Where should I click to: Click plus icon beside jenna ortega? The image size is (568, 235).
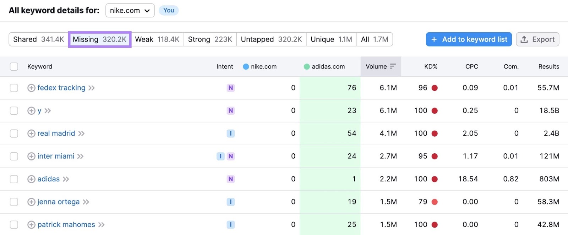pos(31,202)
